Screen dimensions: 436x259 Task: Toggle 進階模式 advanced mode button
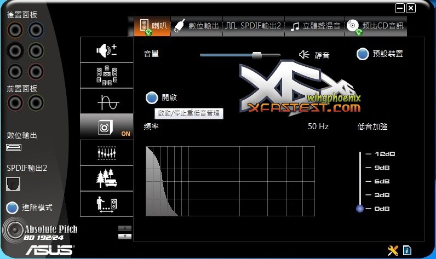coord(12,208)
